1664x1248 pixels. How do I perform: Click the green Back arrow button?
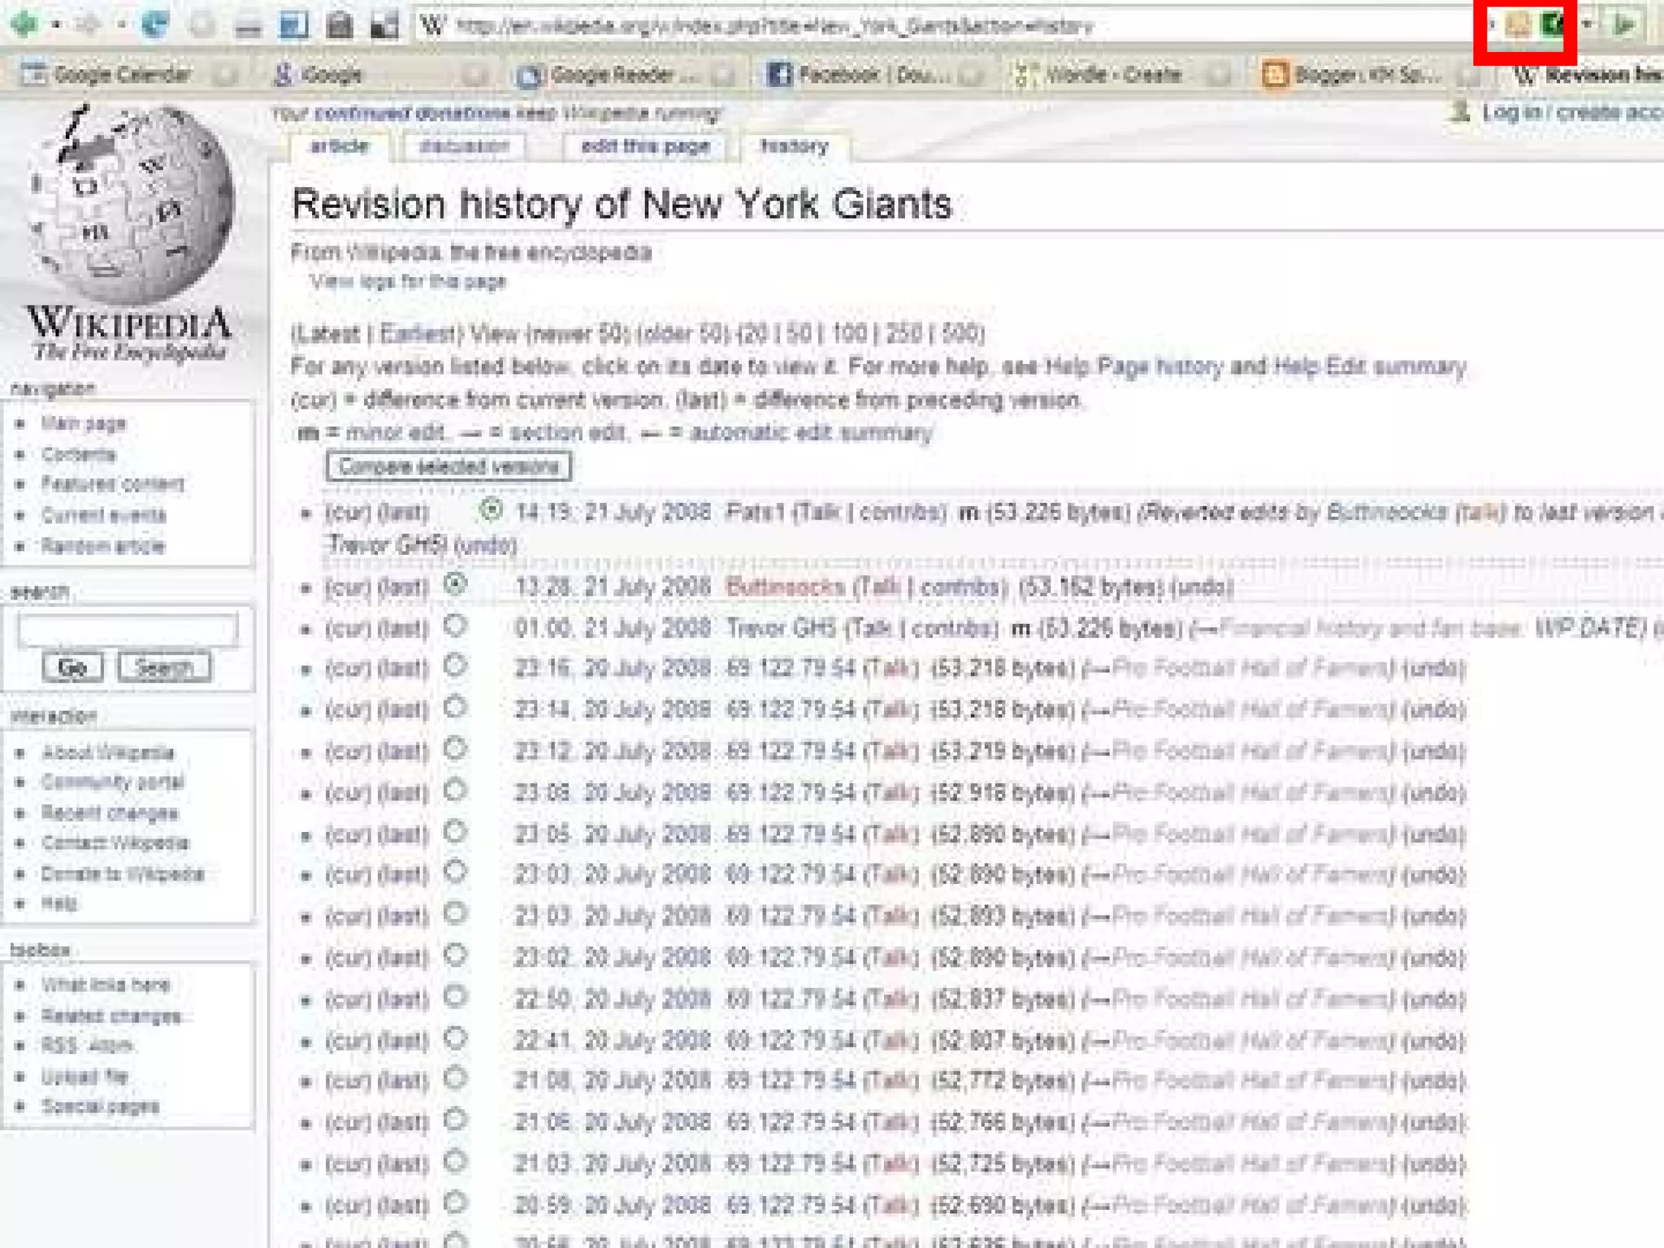pyautogui.click(x=23, y=24)
